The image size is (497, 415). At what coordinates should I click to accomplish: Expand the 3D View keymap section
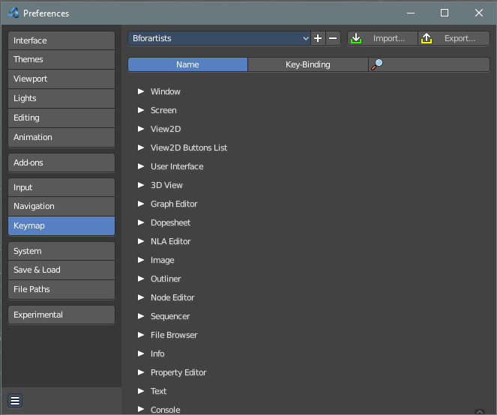click(141, 185)
